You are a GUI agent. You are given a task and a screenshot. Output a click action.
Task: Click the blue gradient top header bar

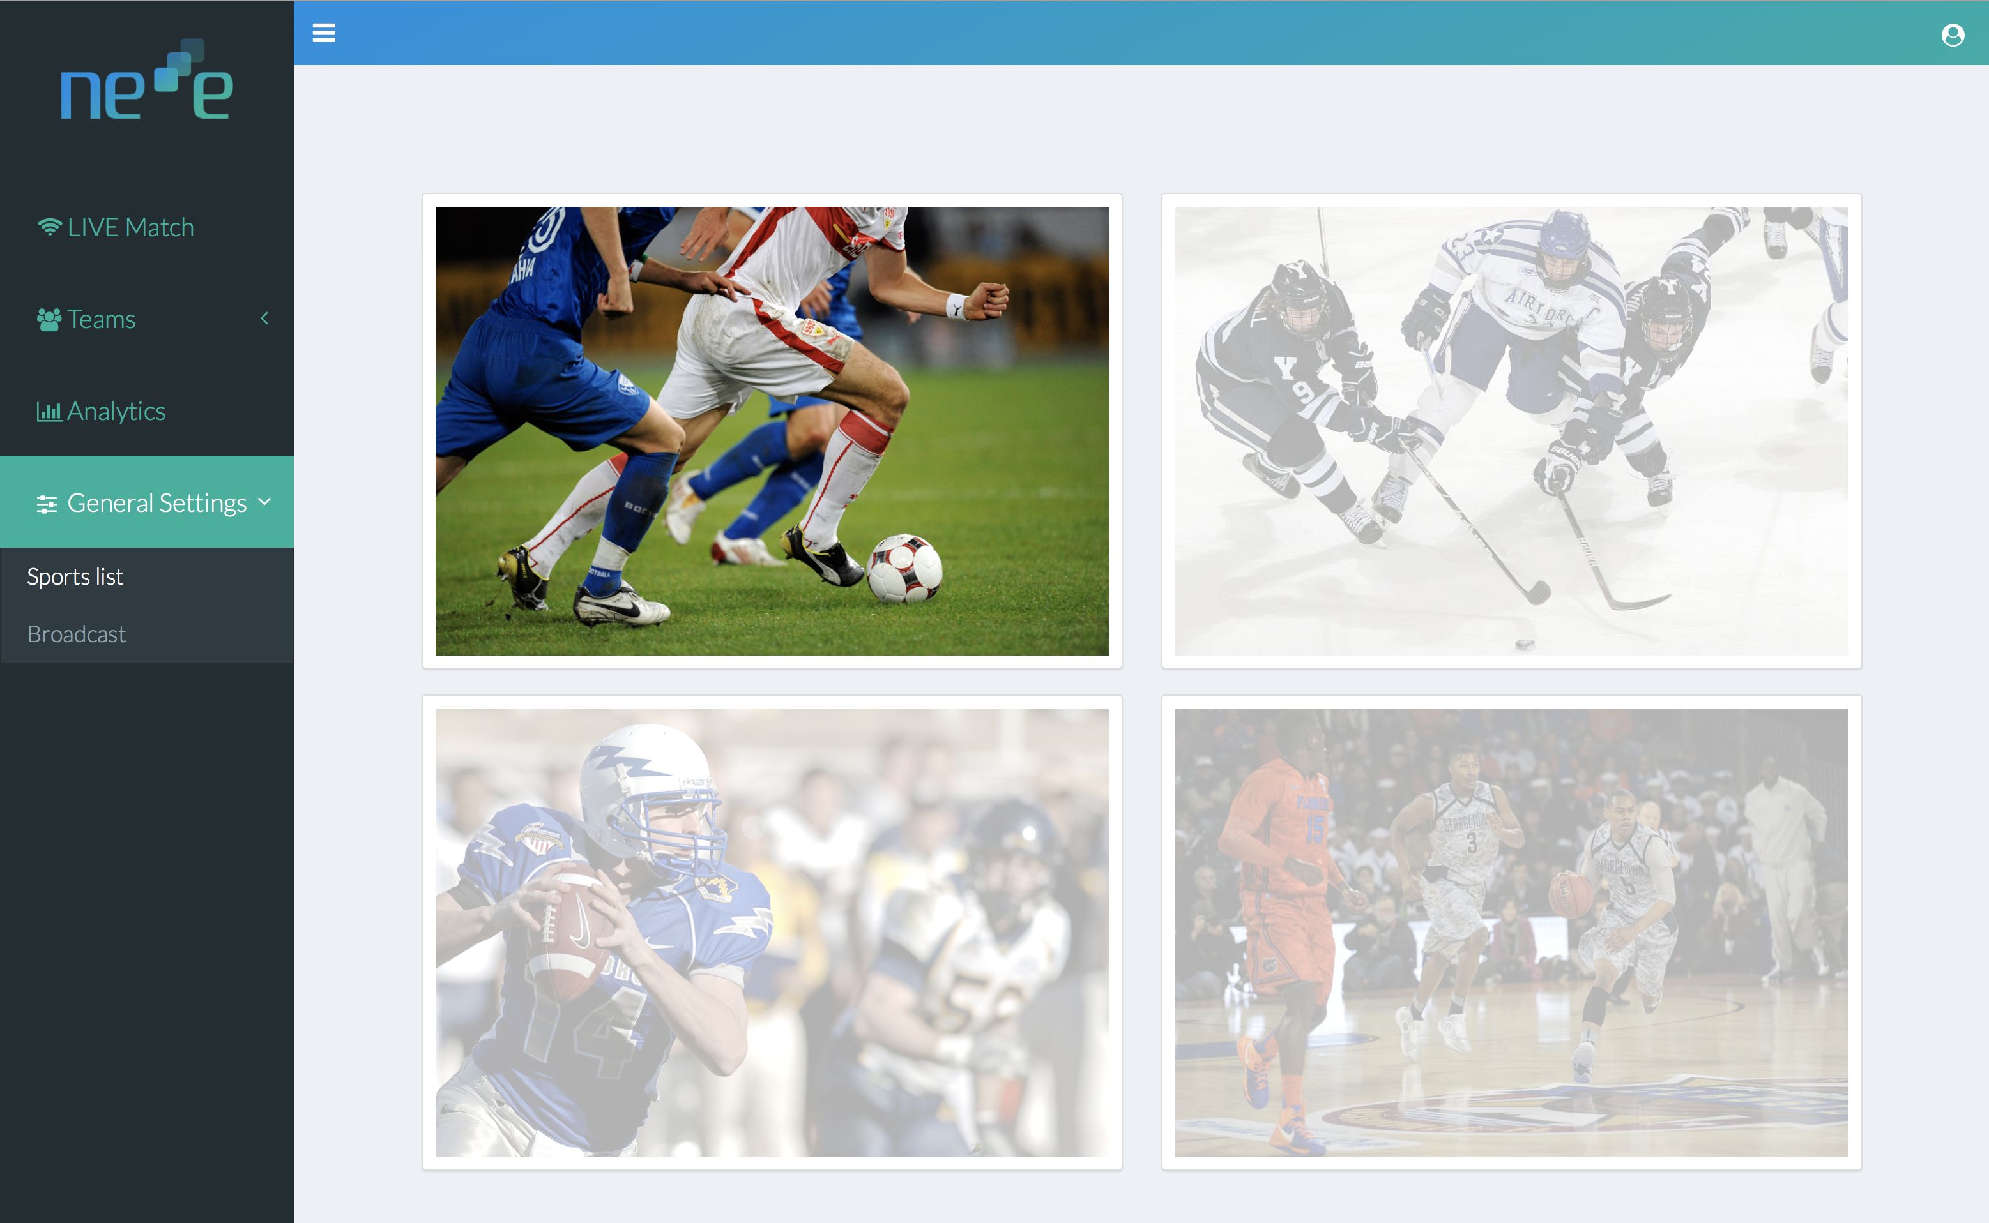(x=1141, y=33)
